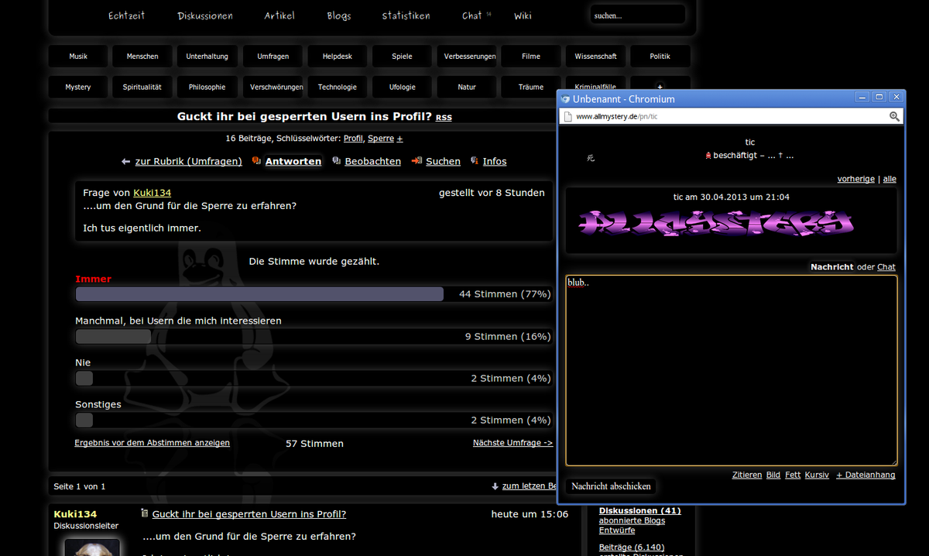Click the Nie result bar
929x556 pixels.
point(84,378)
